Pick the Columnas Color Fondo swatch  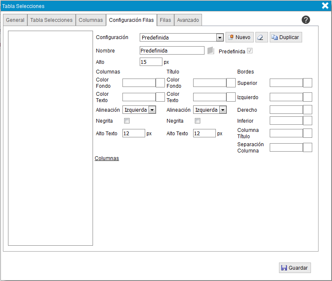160,83
